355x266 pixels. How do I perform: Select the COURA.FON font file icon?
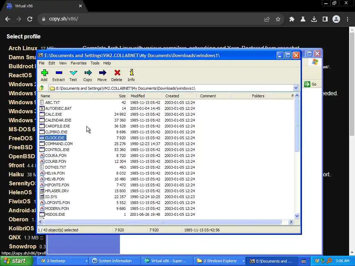[42, 155]
